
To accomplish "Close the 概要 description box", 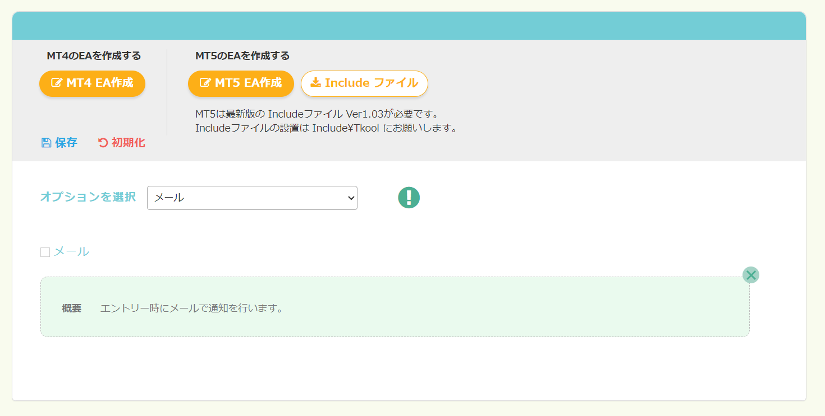I will [x=750, y=275].
